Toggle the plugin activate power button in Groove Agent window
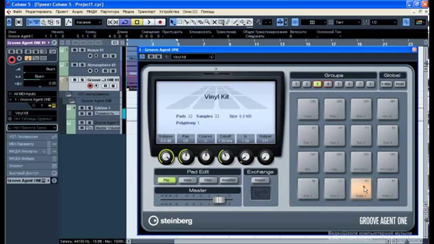434x244 pixels. (x=142, y=57)
